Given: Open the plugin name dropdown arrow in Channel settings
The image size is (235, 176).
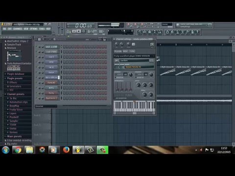Looking at the screenshot, I should pos(153,56).
